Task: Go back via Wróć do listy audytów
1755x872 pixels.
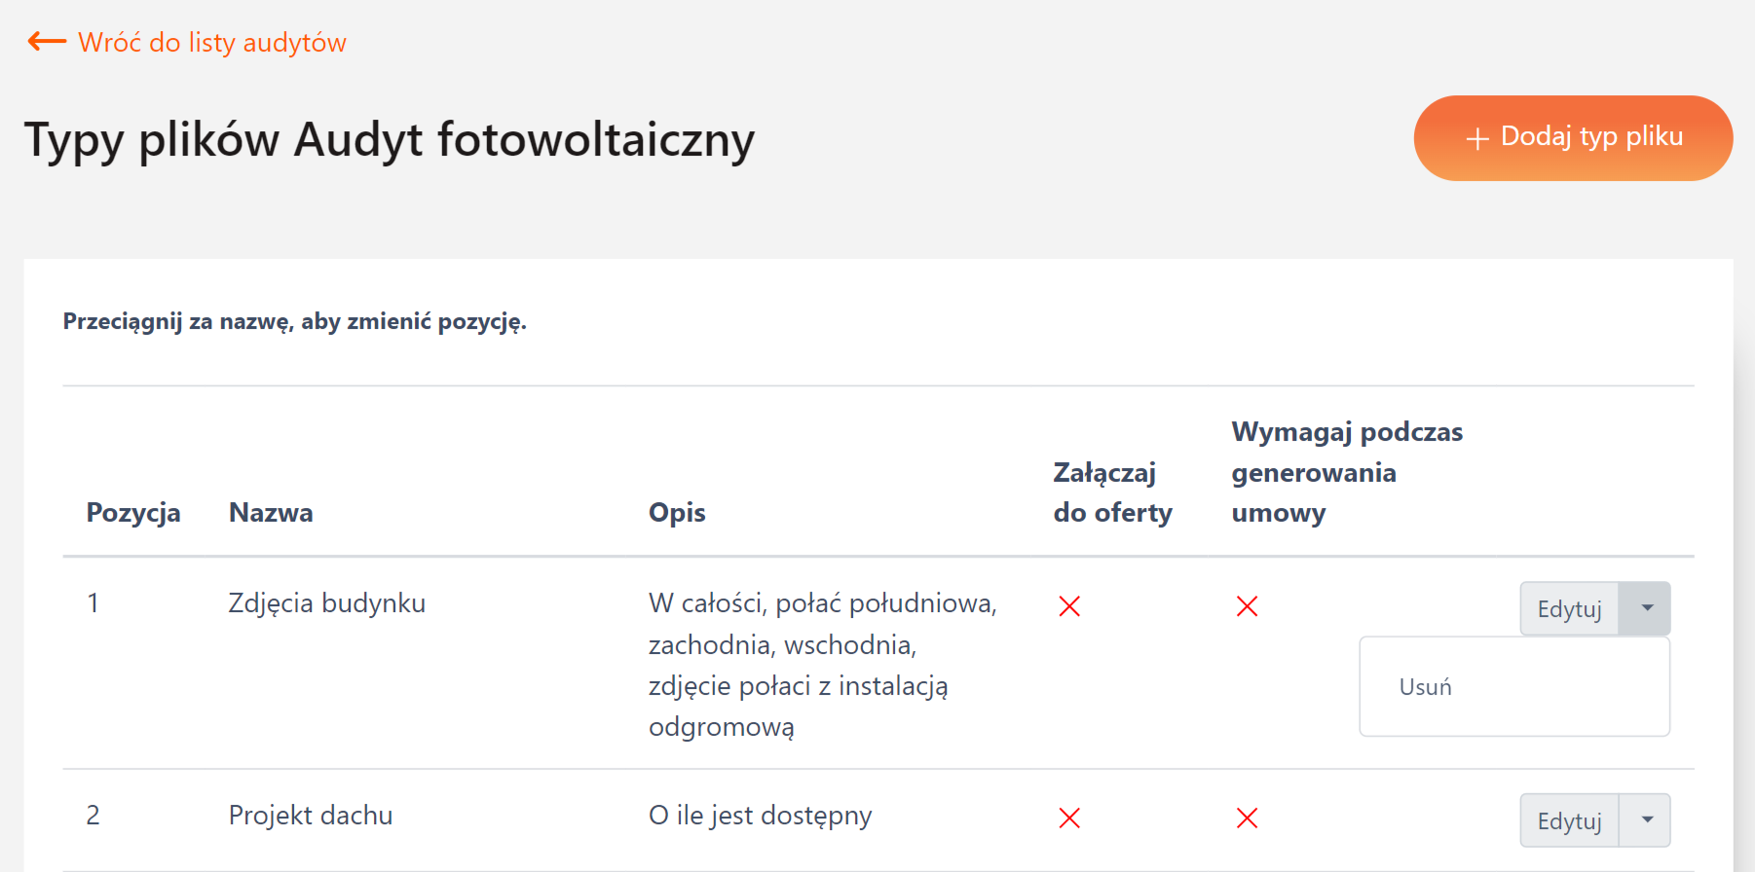Action: (x=211, y=43)
